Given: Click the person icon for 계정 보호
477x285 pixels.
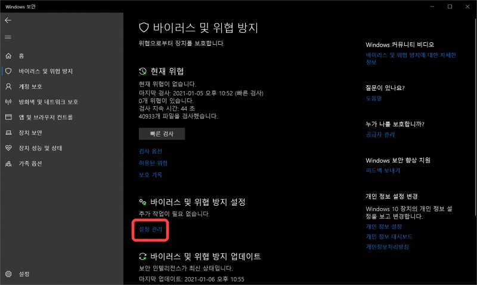Looking at the screenshot, I should pos(8,86).
